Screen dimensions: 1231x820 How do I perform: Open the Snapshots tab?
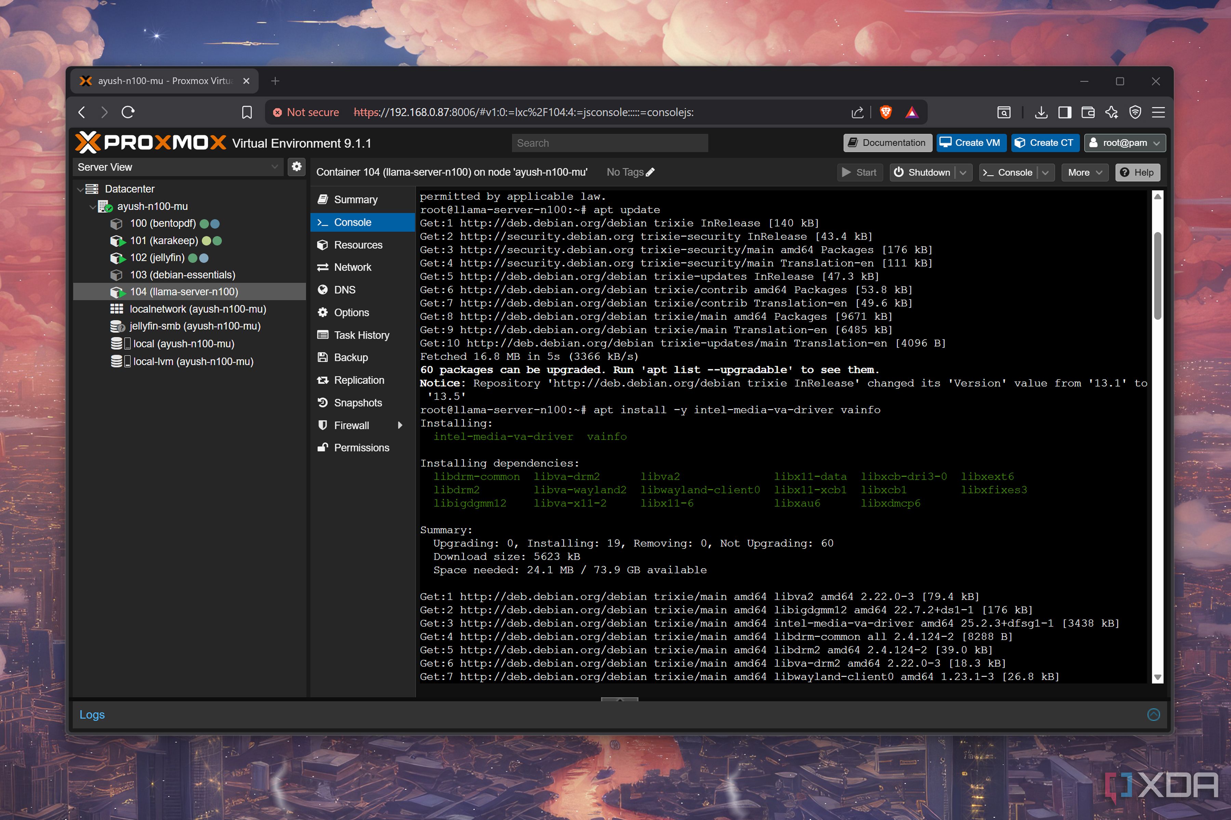tap(363, 403)
